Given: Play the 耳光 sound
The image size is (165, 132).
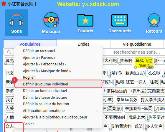Looking at the screenshot, I should [x=9, y=61].
